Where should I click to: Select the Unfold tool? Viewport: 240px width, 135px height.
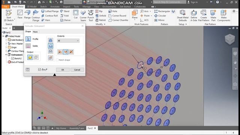(x=100, y=16)
